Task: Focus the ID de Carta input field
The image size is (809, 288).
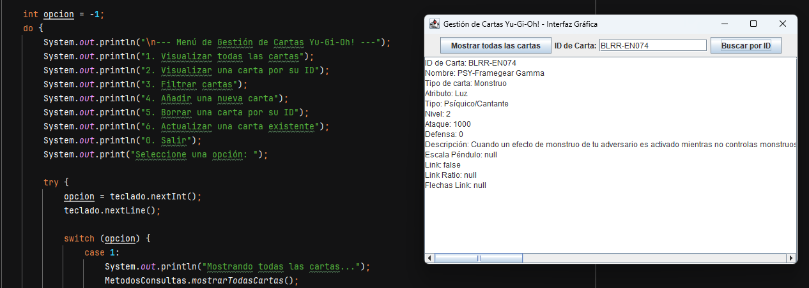Action: click(x=652, y=45)
